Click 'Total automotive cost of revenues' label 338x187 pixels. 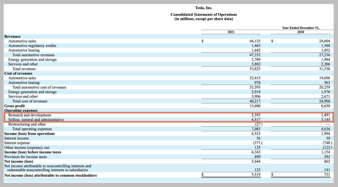pyautogui.click(x=39, y=87)
